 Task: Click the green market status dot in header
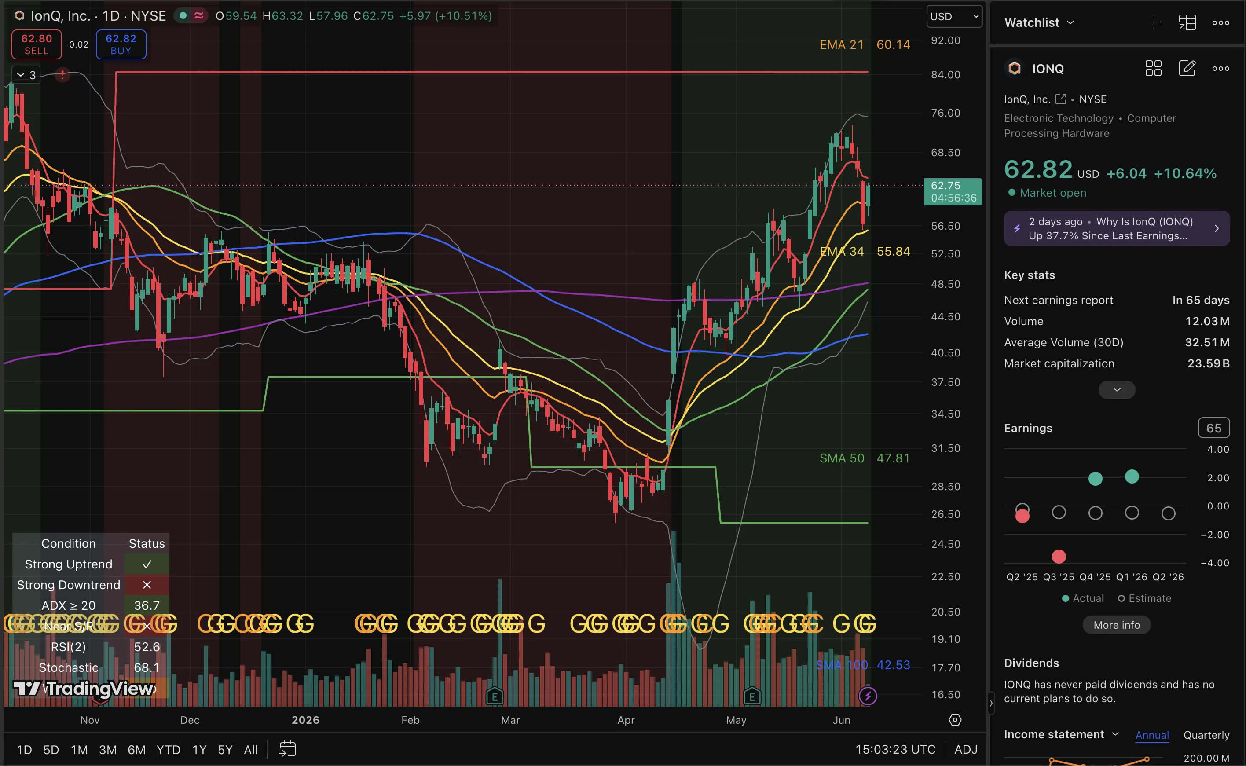pyautogui.click(x=183, y=16)
